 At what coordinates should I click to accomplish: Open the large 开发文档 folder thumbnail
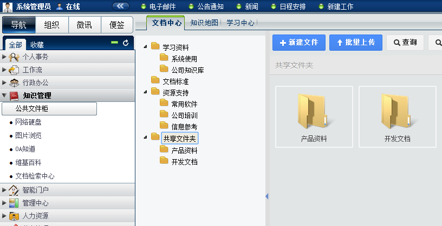[x=398, y=117]
